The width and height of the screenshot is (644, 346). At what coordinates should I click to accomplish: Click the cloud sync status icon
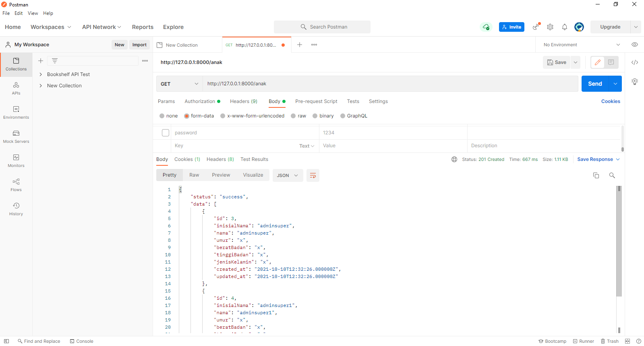click(486, 27)
